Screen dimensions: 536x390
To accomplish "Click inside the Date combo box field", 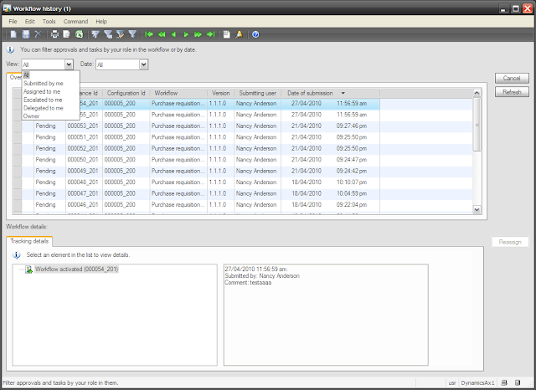I will [x=118, y=64].
